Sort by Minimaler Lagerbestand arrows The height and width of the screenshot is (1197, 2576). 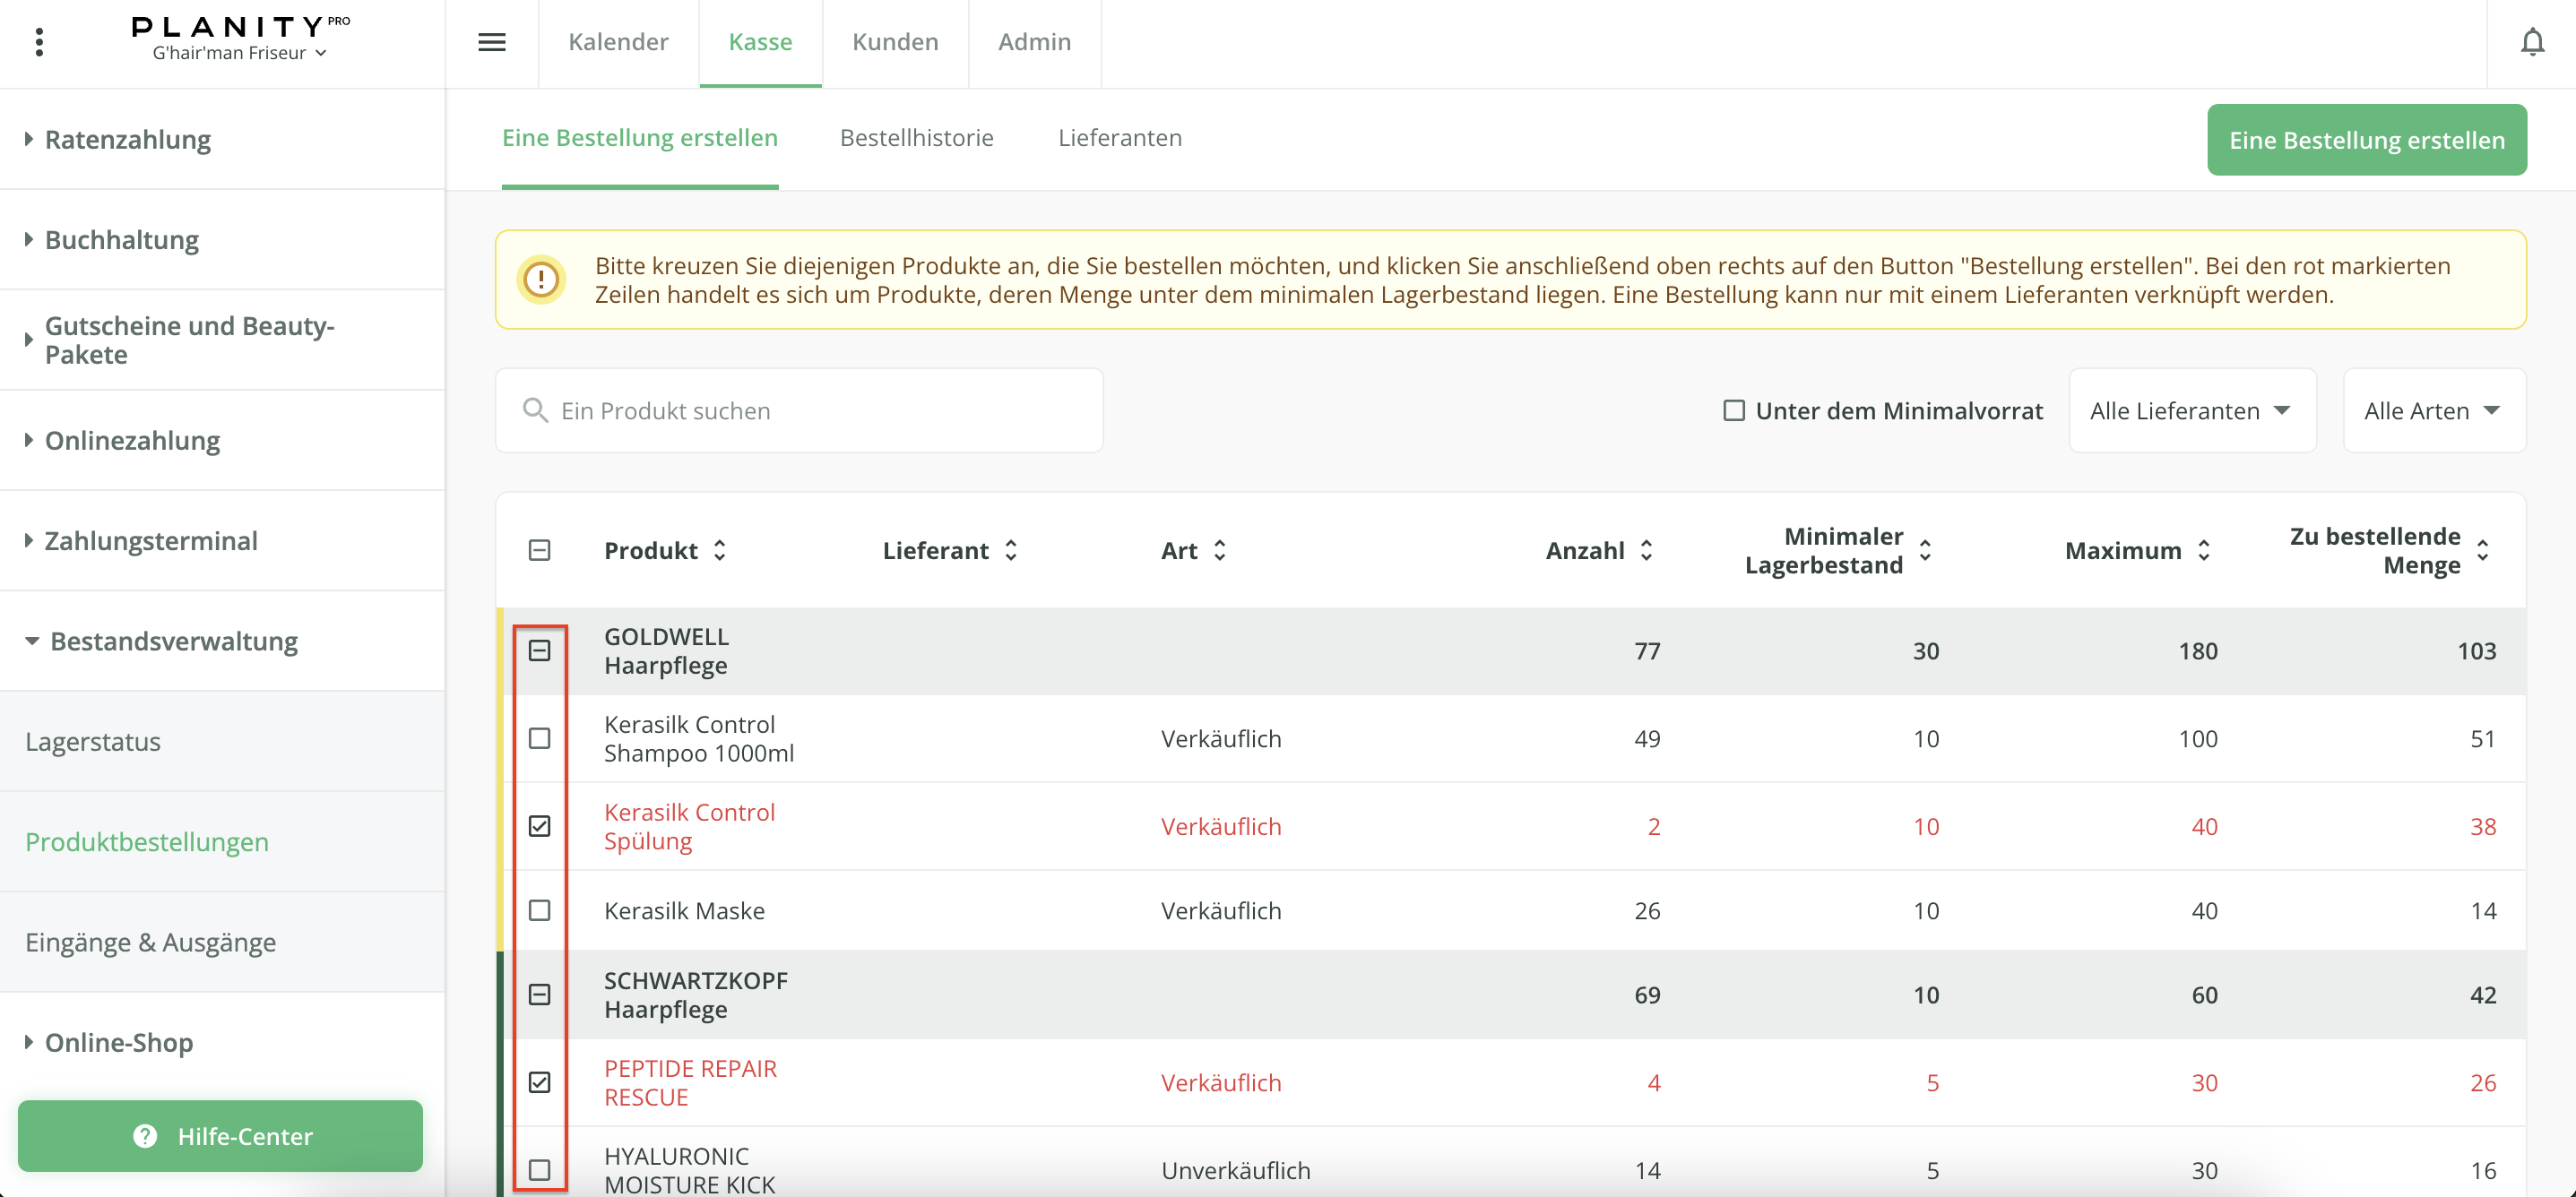coord(1925,550)
